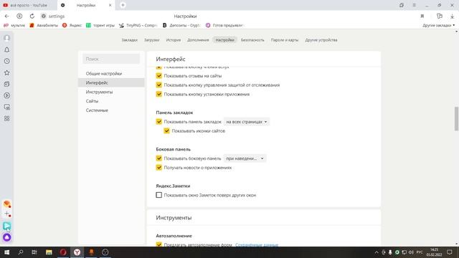Viewport: 459px width, 258px height.
Task: Click the Yandex Browser taskbar icon
Action: 77,252
